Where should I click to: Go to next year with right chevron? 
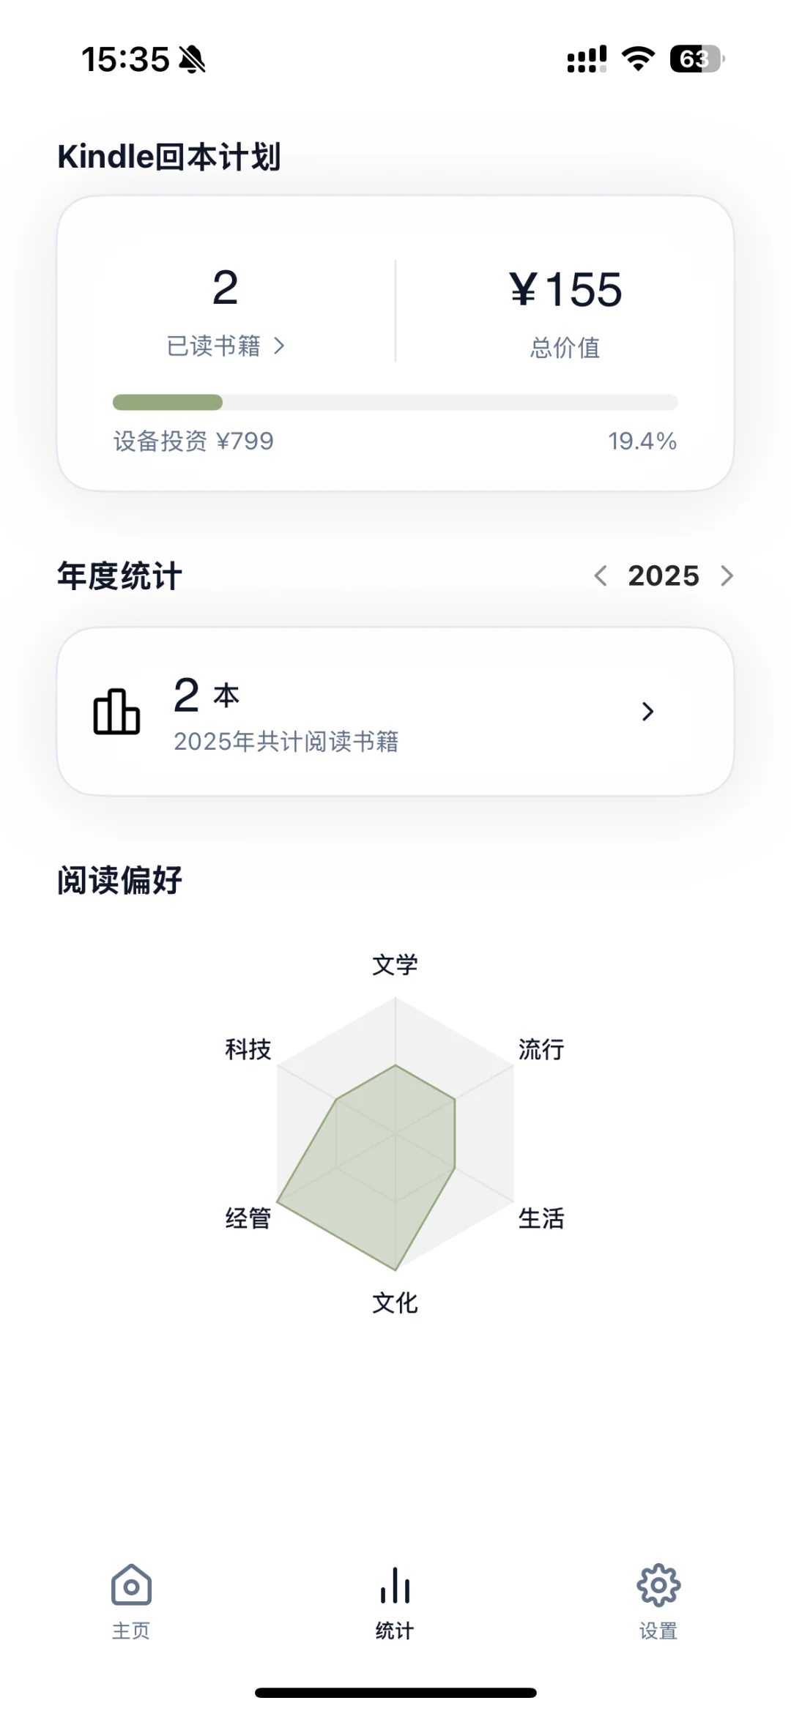coord(727,575)
